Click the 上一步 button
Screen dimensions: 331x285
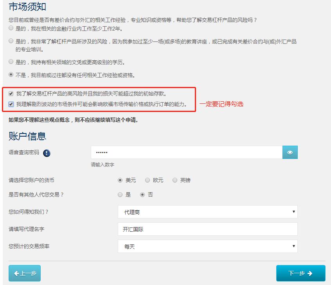(24, 274)
